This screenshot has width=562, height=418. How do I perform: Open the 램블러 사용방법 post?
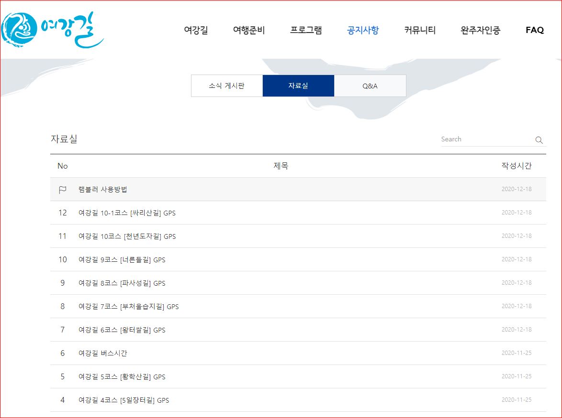103,189
